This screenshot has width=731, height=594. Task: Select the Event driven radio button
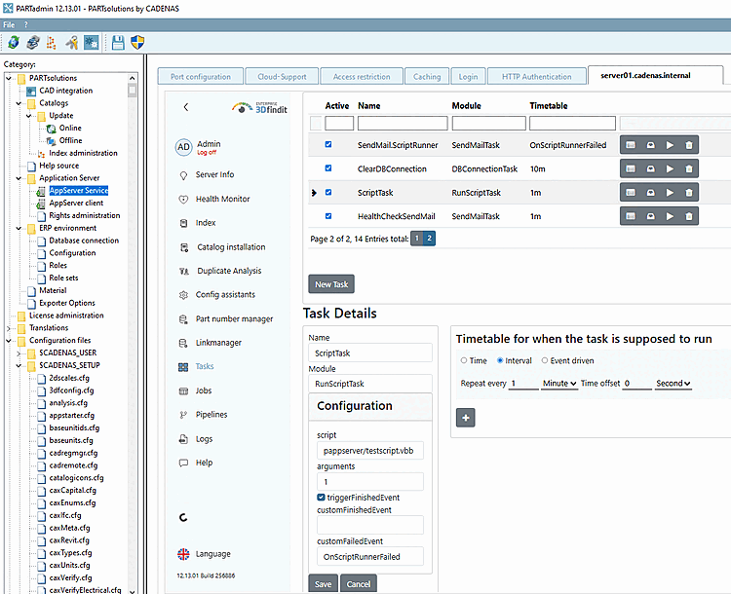pos(544,360)
